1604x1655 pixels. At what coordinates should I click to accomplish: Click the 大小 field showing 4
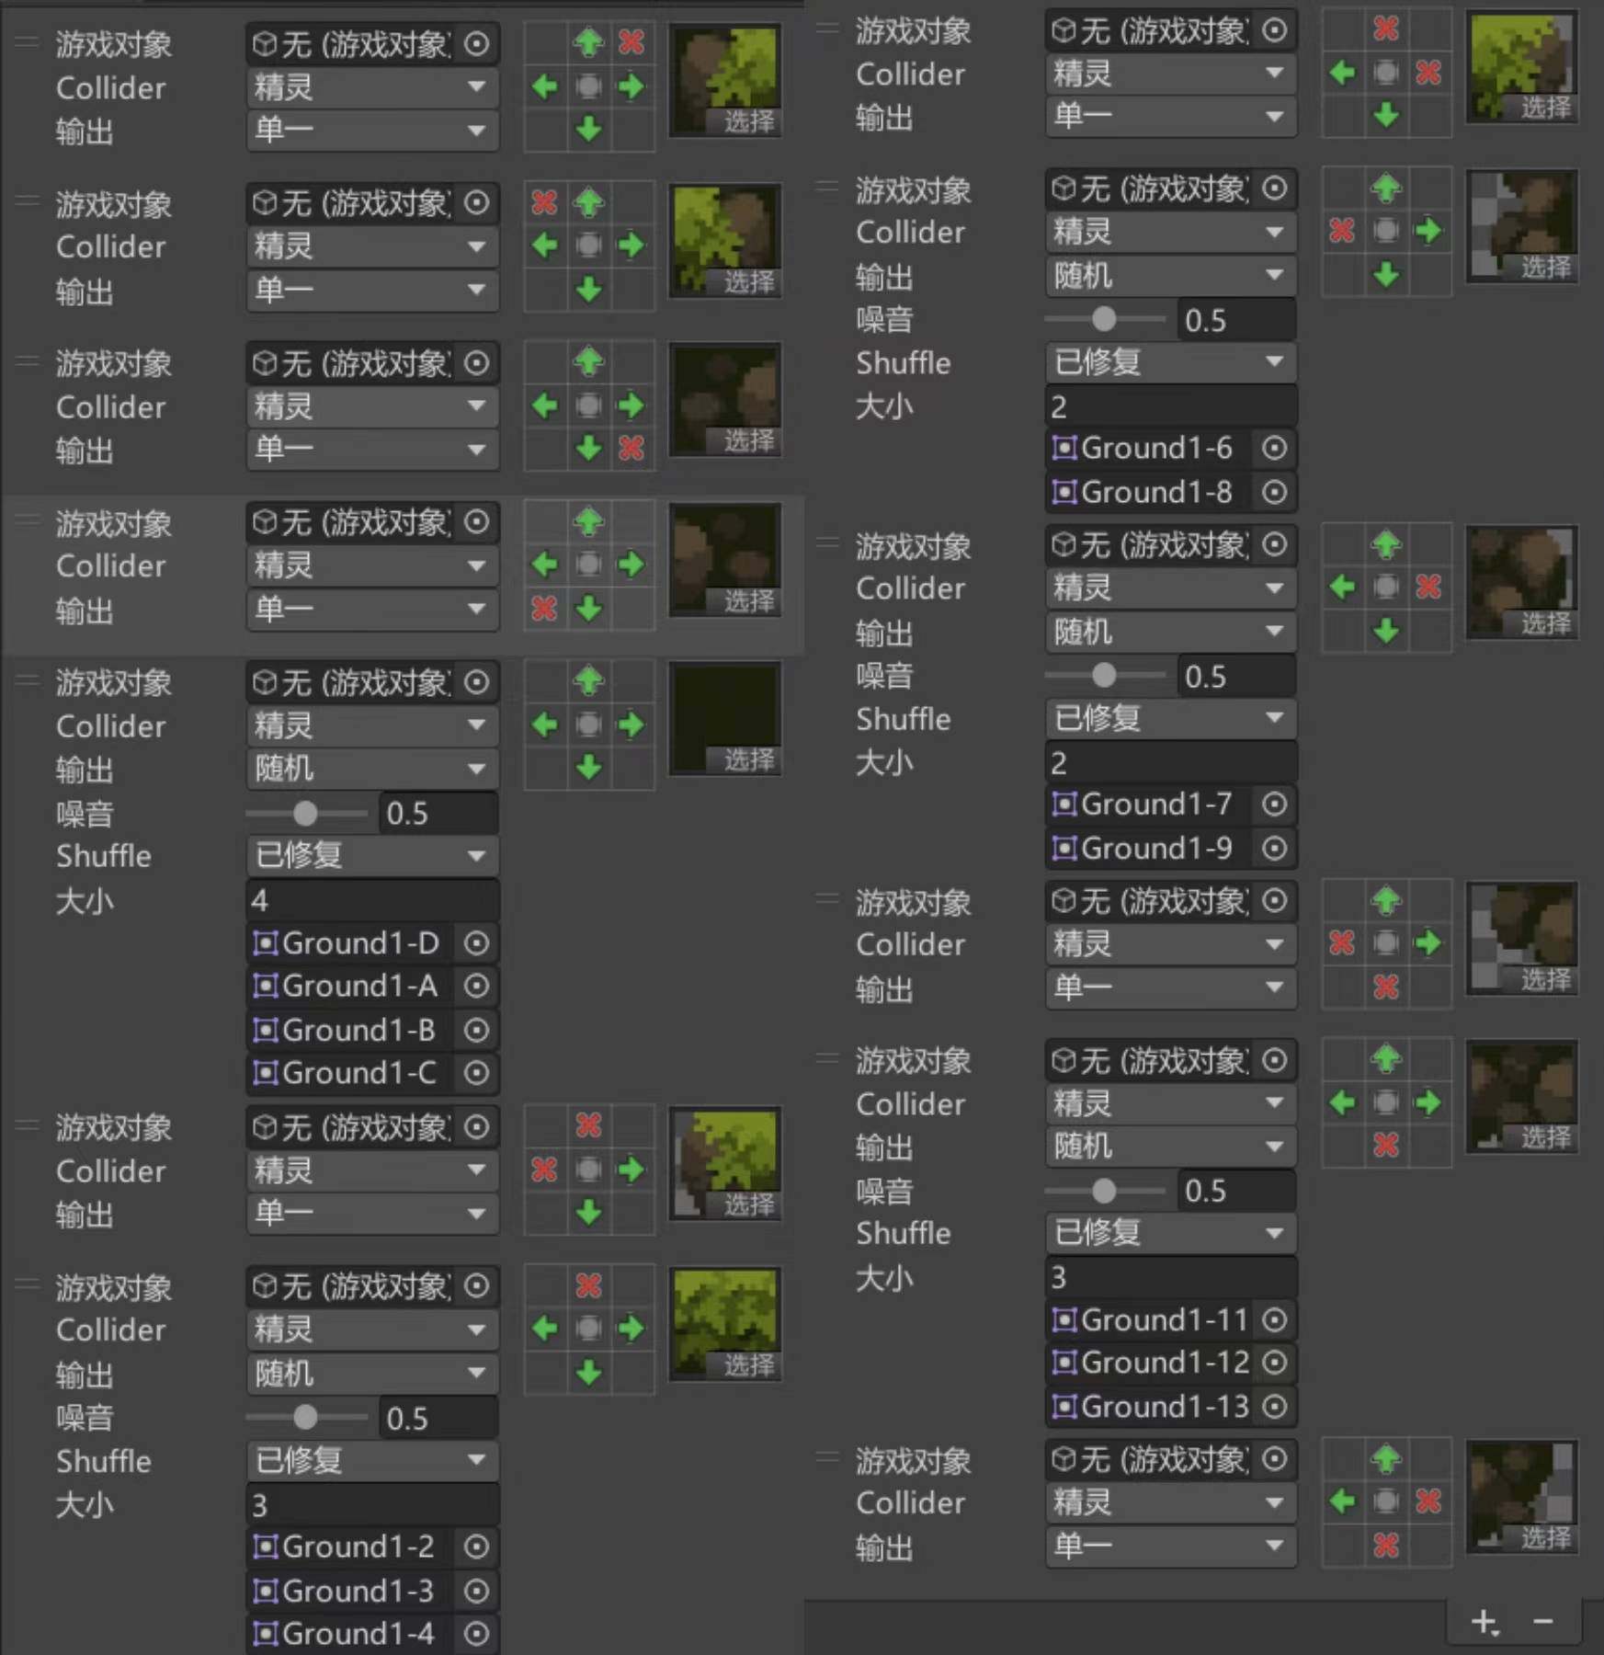(x=371, y=900)
